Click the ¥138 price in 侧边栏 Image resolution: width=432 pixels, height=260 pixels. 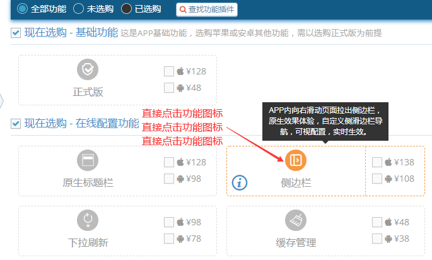click(x=404, y=162)
